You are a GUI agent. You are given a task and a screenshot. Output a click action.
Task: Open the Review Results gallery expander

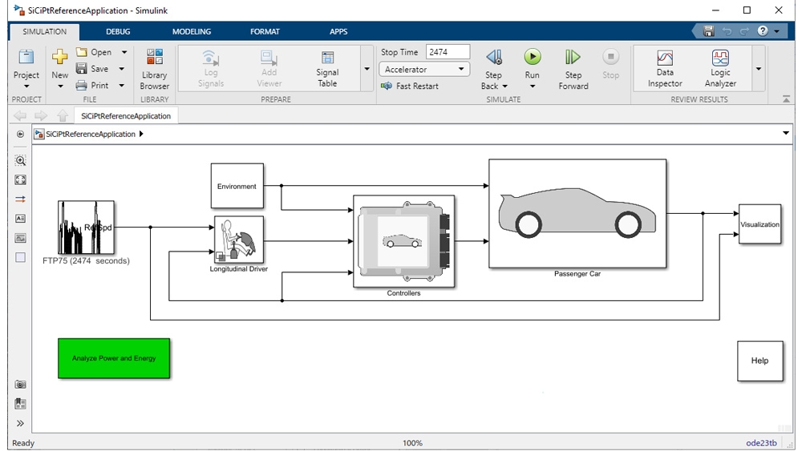pyautogui.click(x=759, y=69)
